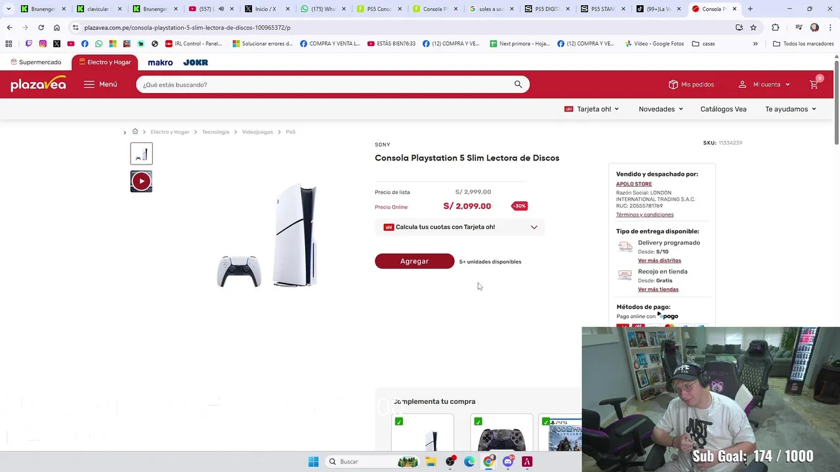Open the X bookmark icon in bookmarks bar
The image size is (840, 472).
[x=57, y=43]
